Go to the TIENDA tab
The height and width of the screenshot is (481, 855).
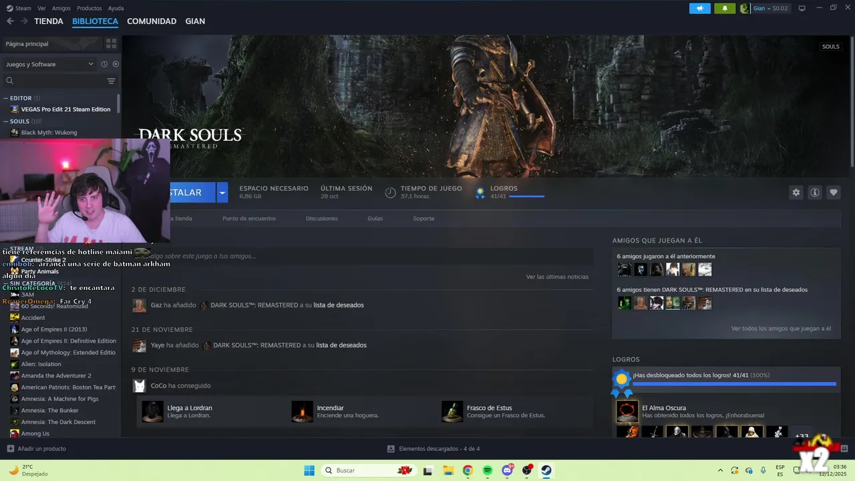pos(49,21)
